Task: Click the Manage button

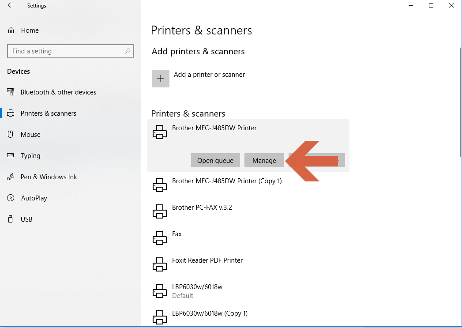Action: click(x=264, y=160)
